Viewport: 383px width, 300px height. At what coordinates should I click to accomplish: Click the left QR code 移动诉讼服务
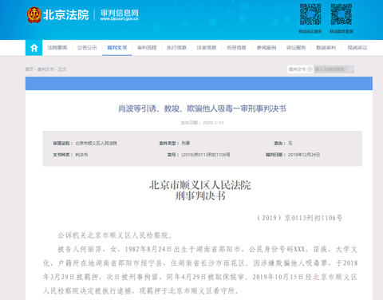click(310, 14)
